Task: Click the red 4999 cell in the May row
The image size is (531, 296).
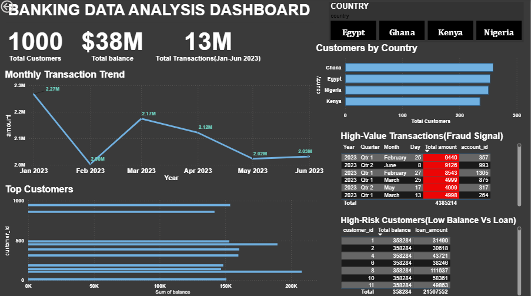Action: (x=441, y=188)
